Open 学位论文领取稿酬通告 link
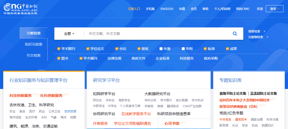The image size is (288, 129). pyautogui.click(x=133, y=123)
